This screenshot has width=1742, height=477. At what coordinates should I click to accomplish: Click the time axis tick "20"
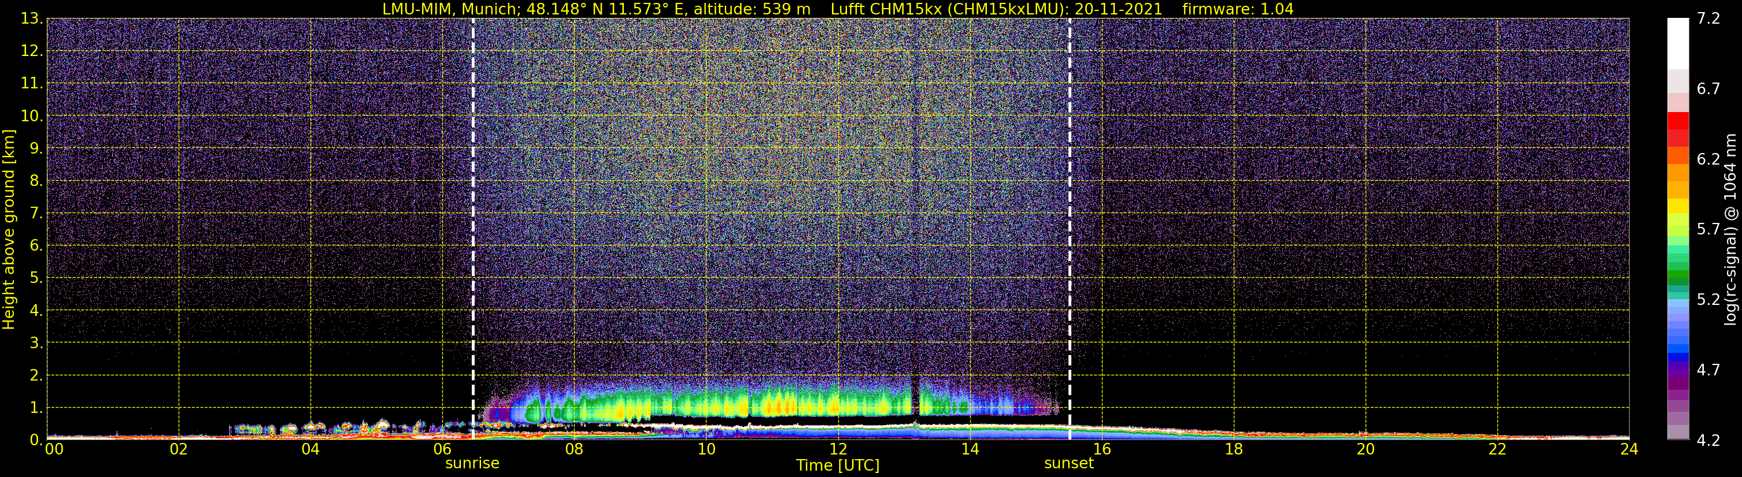pos(1366,449)
